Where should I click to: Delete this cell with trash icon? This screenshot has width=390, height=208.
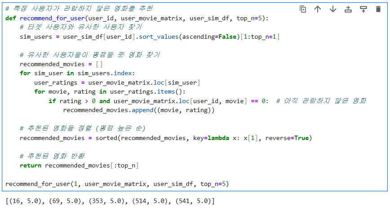(378, 9)
